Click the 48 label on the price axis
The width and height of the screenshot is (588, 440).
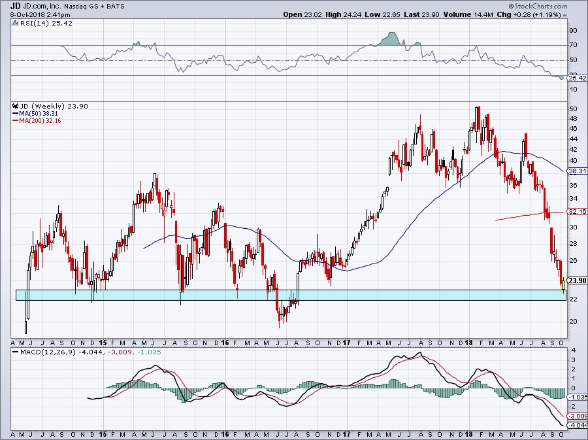tap(574, 119)
